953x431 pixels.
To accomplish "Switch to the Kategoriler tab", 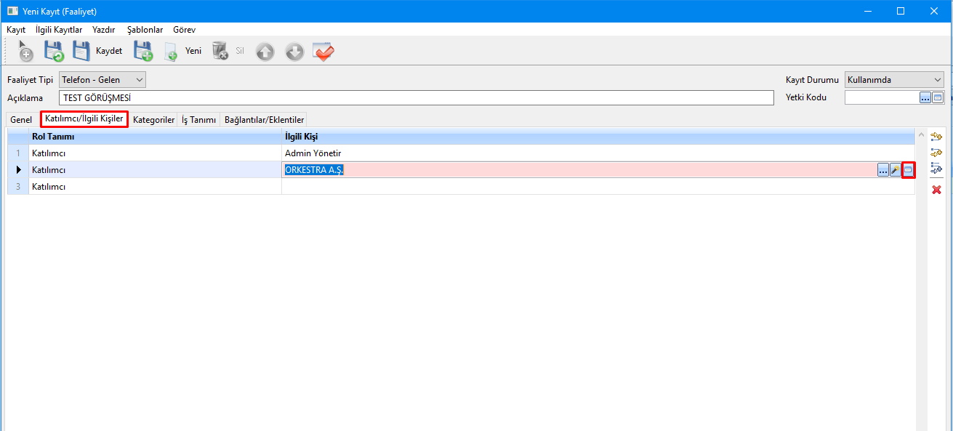I will pyautogui.click(x=154, y=120).
